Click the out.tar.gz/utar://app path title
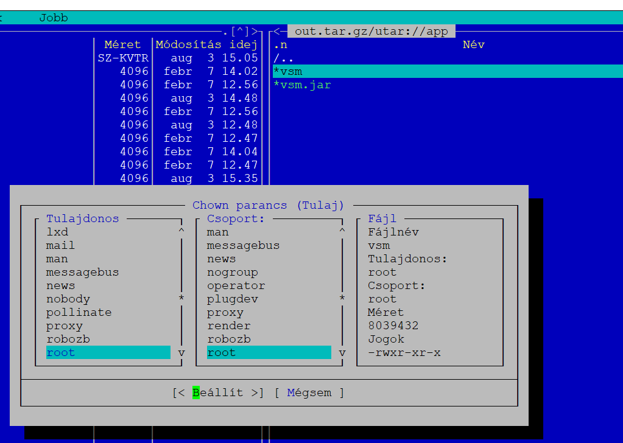Image resolution: width=623 pixels, height=443 pixels. coord(371,31)
